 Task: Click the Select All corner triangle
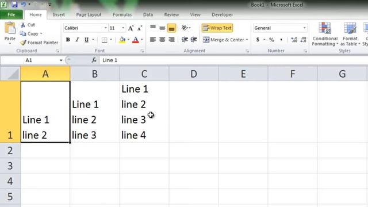click(x=10, y=74)
